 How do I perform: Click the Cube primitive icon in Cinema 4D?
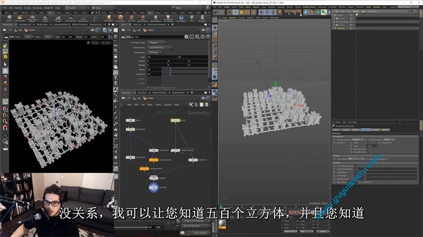click(x=306, y=12)
